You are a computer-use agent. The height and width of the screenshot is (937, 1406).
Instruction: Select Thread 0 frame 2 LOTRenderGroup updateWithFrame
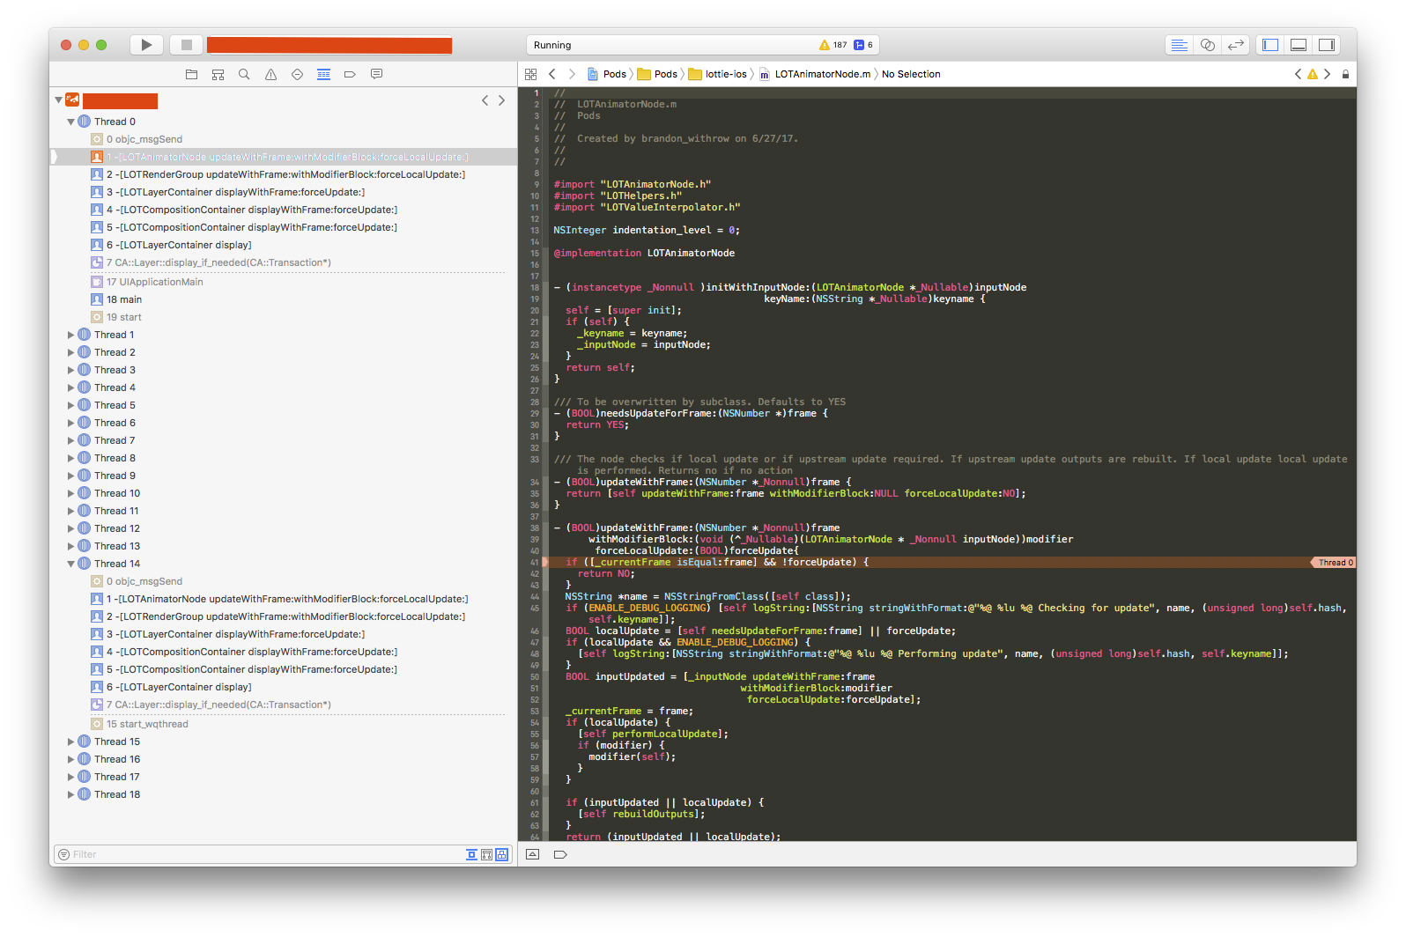pyautogui.click(x=283, y=174)
